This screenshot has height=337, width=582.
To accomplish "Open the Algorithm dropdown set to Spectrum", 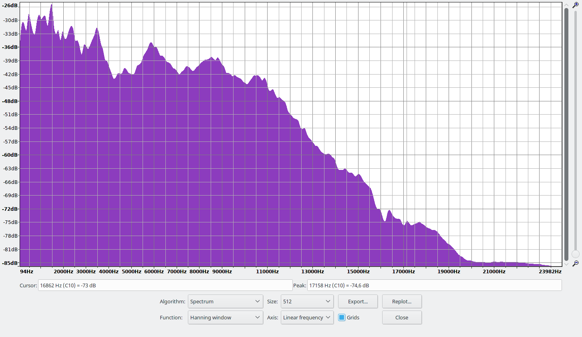I will coord(226,301).
